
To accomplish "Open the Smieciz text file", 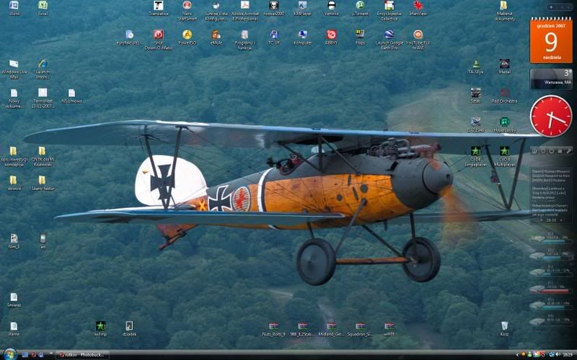I will tap(14, 300).
